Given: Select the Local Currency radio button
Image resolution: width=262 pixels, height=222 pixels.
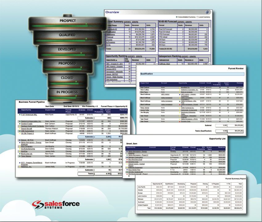Looking at the screenshot, I should click(x=198, y=17).
